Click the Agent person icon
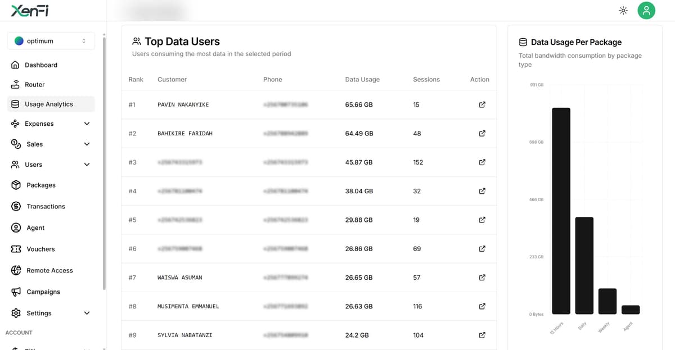 click(16, 228)
